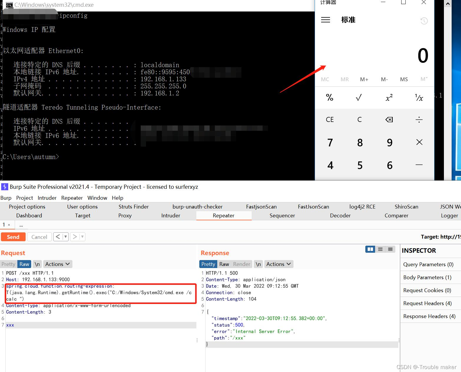Screen dimensions: 461x372
Task: Toggle newline display in Response pane
Action: coord(258,264)
